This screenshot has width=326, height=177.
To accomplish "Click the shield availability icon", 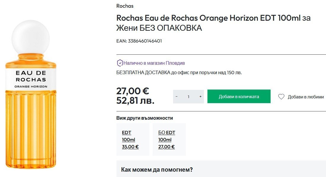I will click(x=120, y=63).
